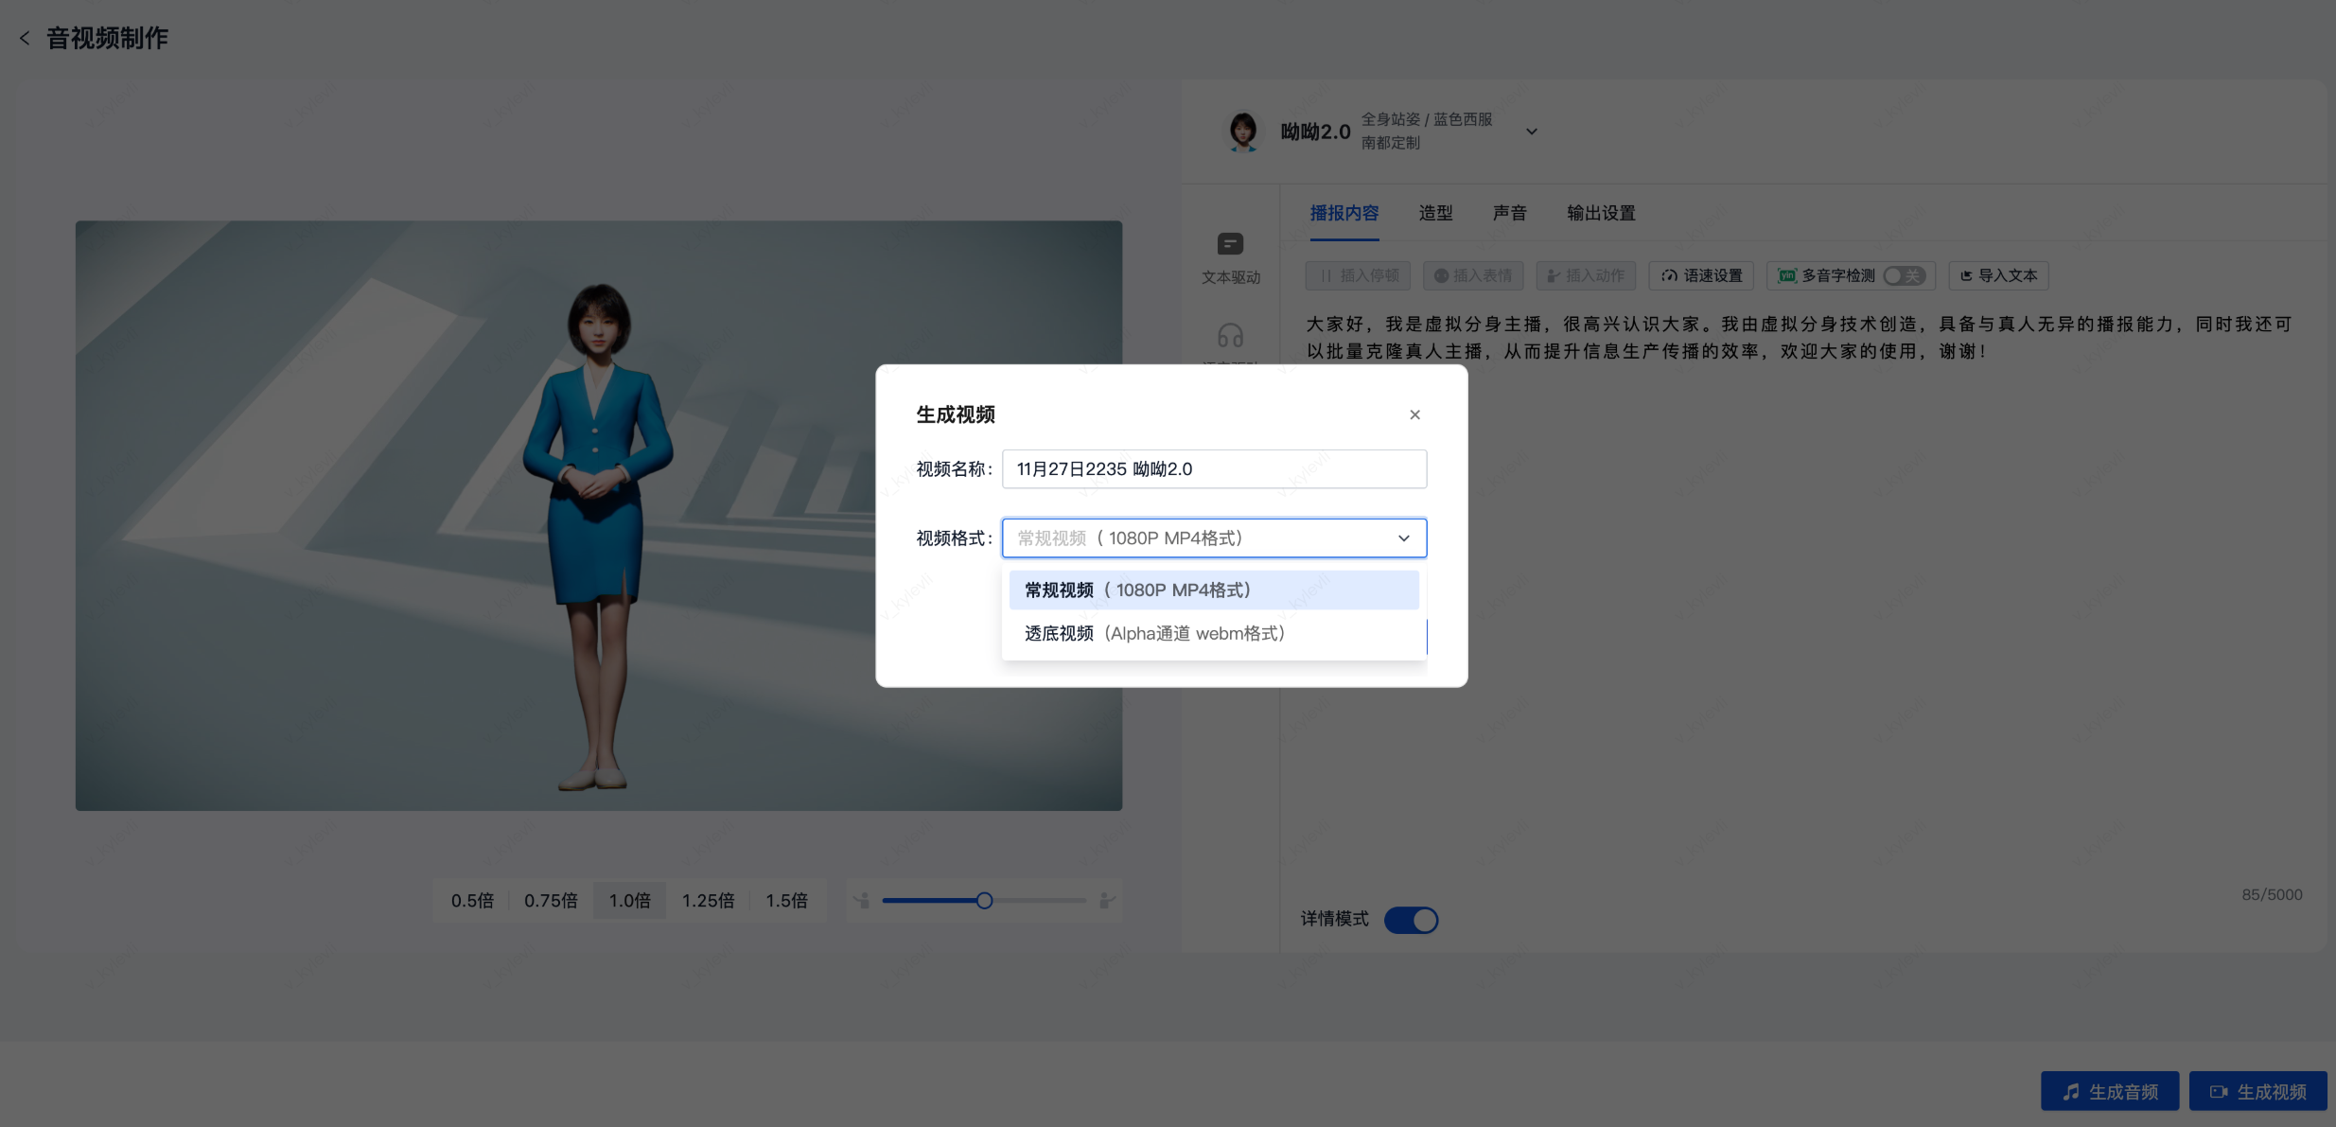Select 1.25倍 playback speed option
2336x1127 pixels.
point(708,901)
